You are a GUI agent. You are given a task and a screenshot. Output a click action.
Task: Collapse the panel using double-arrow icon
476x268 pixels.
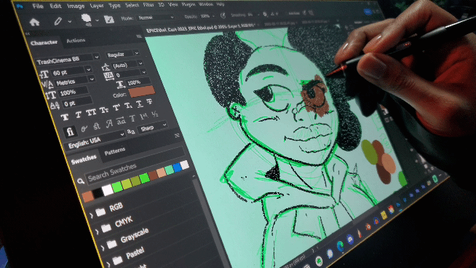coord(28,33)
